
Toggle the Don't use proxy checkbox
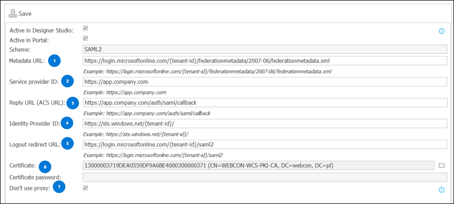click(85, 188)
